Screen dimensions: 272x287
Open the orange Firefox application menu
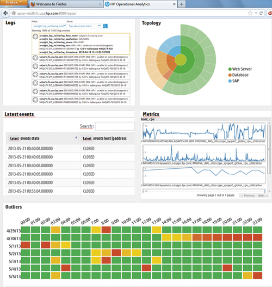[14, 3]
